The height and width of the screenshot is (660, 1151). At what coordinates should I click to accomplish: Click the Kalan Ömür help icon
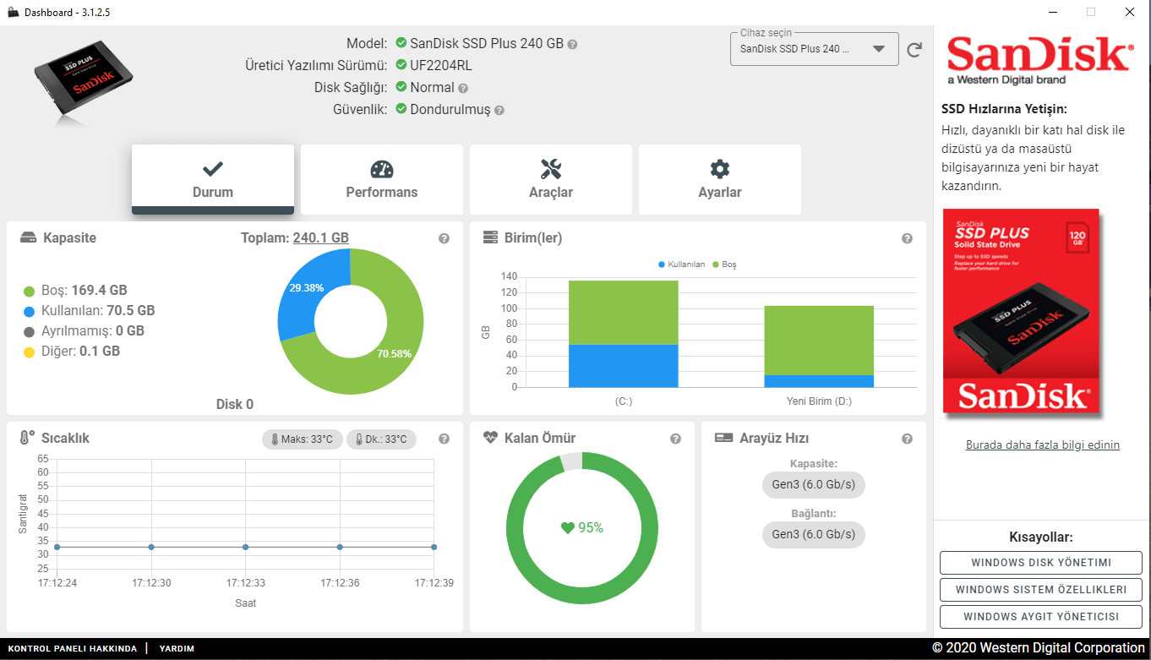(x=675, y=439)
